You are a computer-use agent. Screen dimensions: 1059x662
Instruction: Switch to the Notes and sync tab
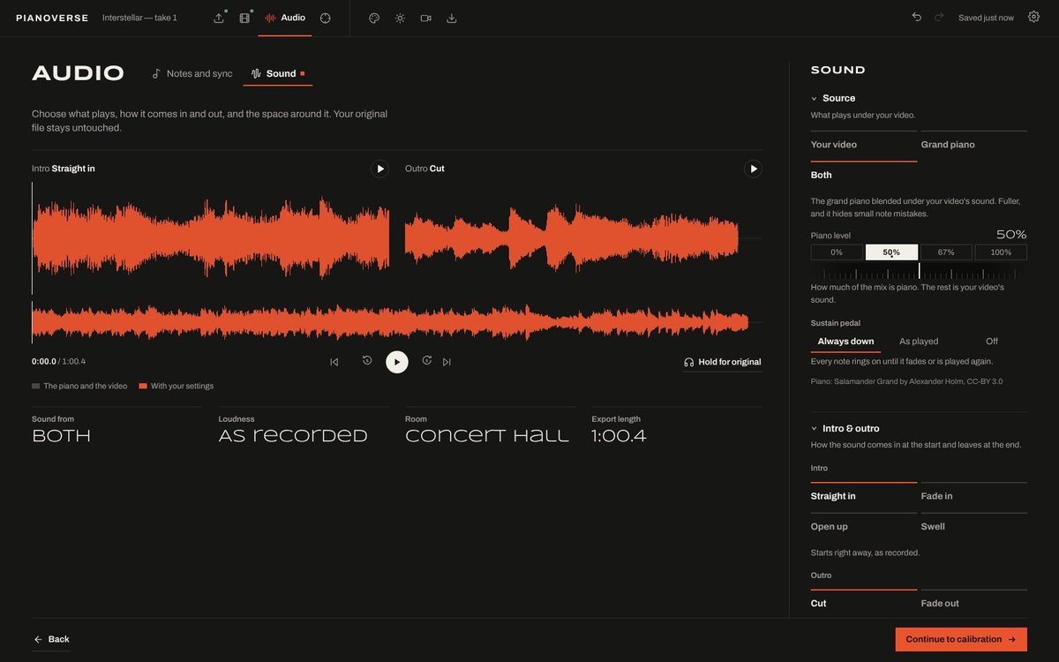(192, 74)
